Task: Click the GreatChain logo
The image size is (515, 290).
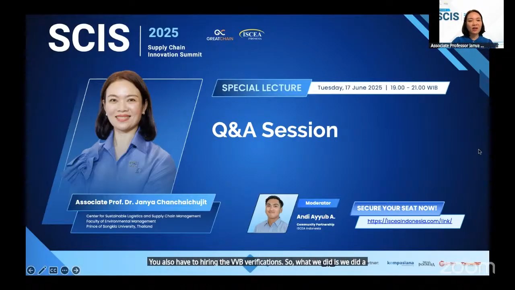Action: pyautogui.click(x=220, y=35)
